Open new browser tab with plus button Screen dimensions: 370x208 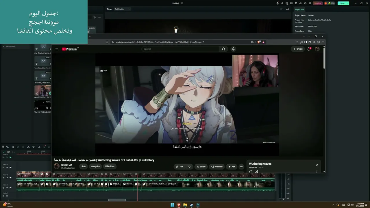pyautogui.click(x=90, y=36)
